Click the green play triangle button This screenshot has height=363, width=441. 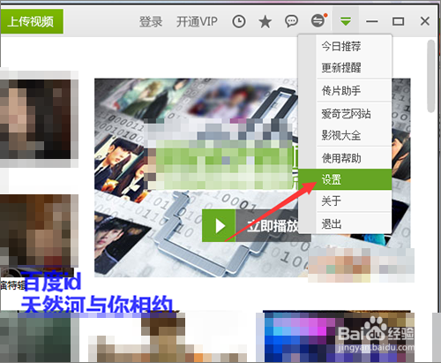[219, 226]
